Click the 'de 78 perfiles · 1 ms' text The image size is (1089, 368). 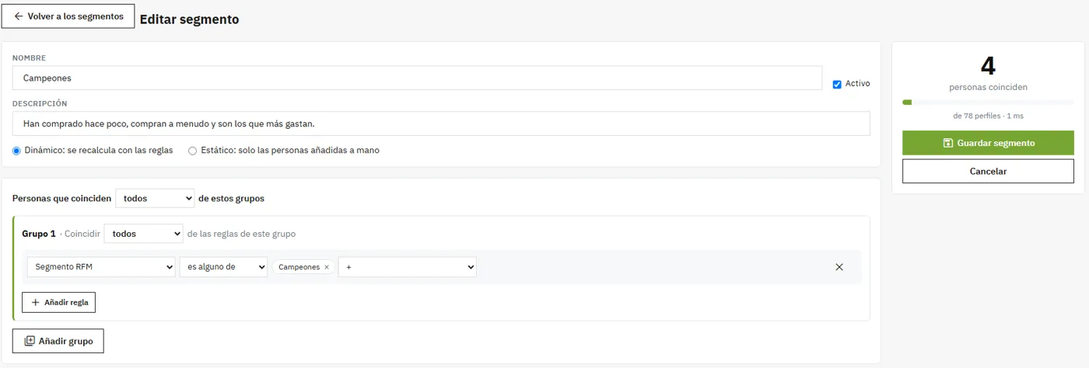tap(988, 116)
